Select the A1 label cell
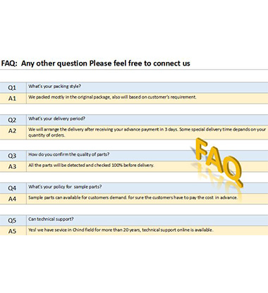 coord(13,99)
